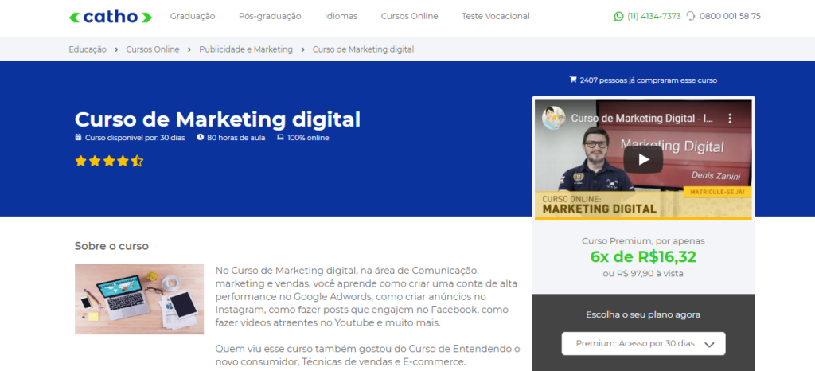Click the course thumbnail image of the desk
815x371 pixels.
(139, 299)
